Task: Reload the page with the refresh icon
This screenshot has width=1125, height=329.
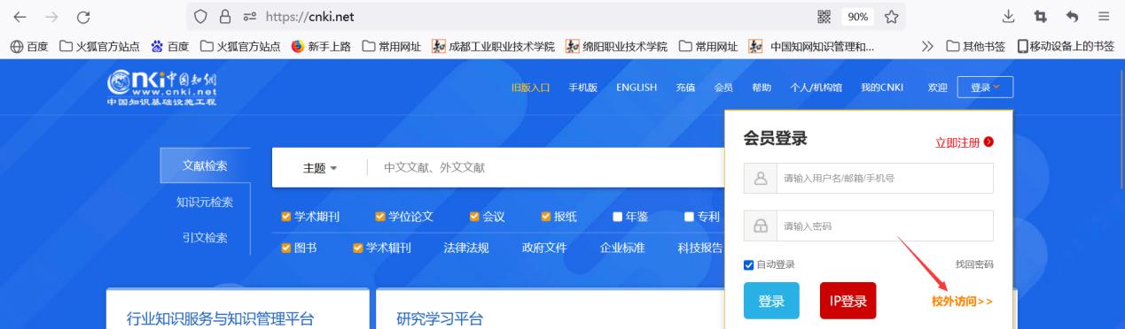Action: coord(83,17)
